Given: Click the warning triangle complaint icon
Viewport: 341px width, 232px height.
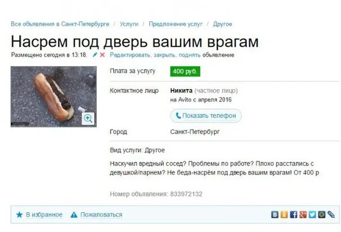Looking at the screenshot, I should click(74, 215).
